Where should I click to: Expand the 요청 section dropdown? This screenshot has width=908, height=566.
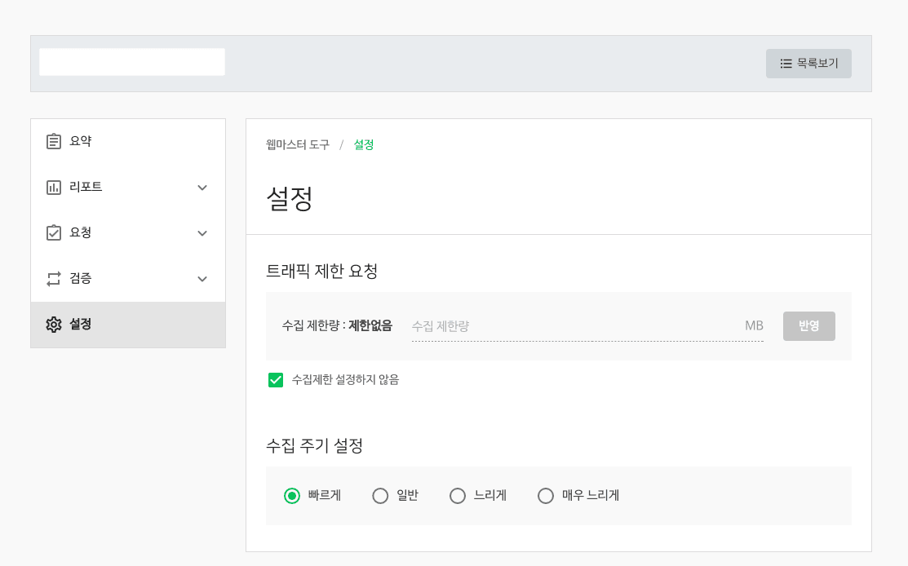[202, 232]
